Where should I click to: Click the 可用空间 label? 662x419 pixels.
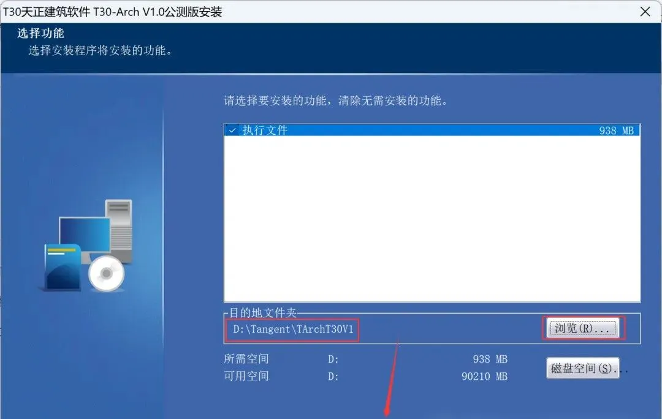coord(246,376)
